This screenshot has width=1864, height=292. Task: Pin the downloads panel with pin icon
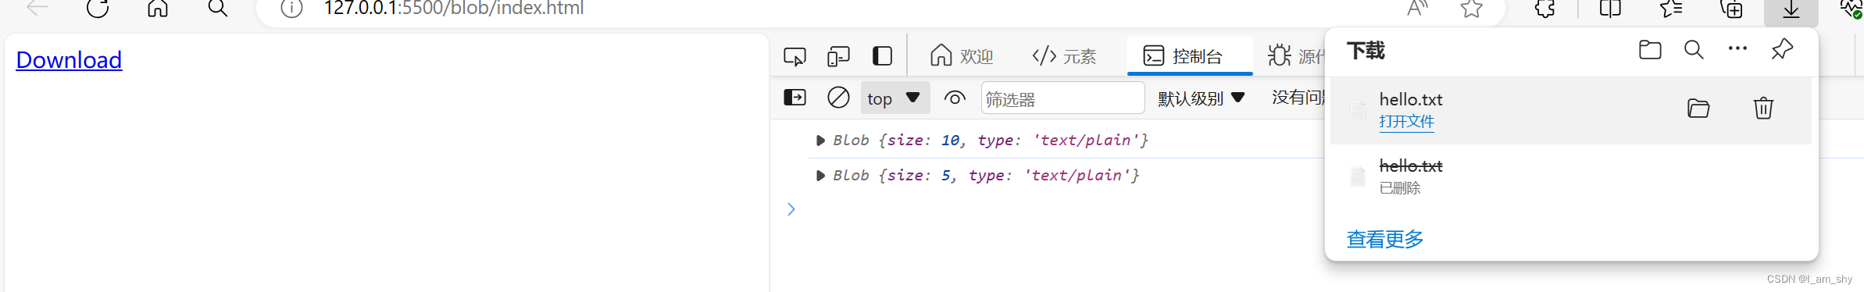click(x=1782, y=49)
